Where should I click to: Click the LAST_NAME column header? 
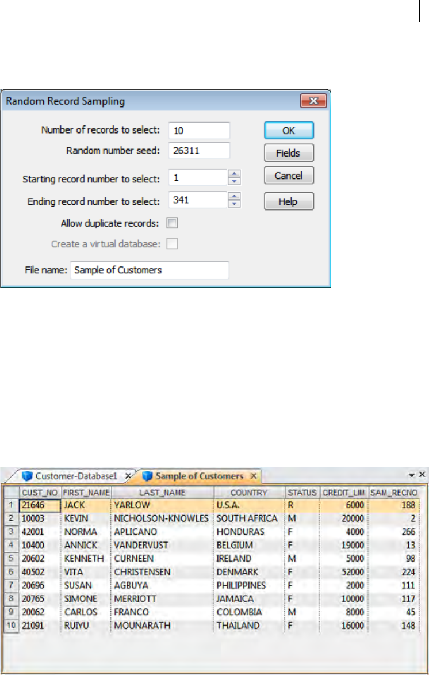pos(162,493)
